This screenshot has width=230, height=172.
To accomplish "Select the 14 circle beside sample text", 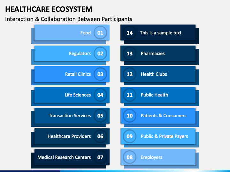I will pos(129,33).
